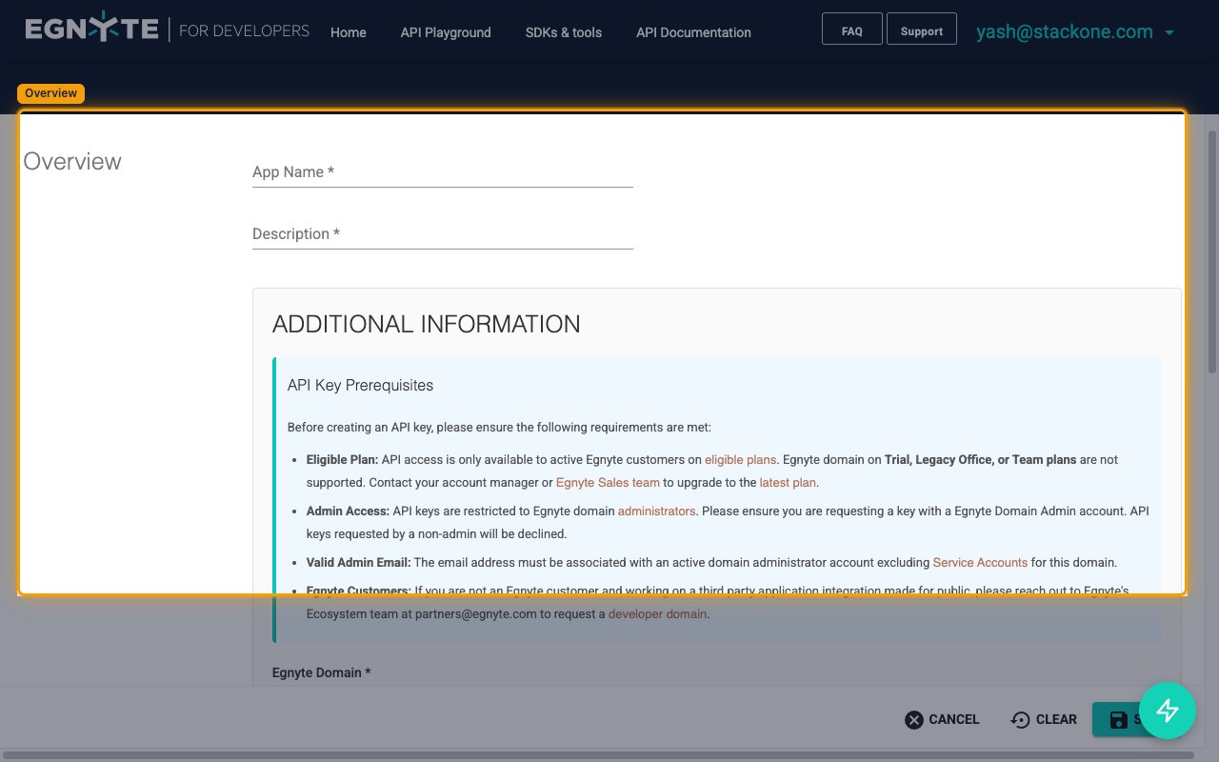Click the CLEAR button label

[x=1056, y=719]
